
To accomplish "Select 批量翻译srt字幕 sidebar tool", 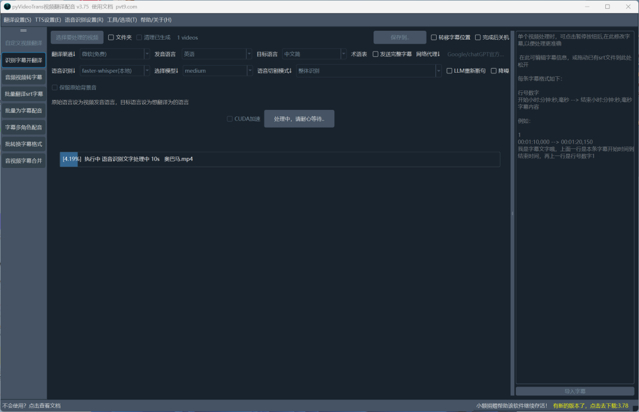I will pos(24,93).
